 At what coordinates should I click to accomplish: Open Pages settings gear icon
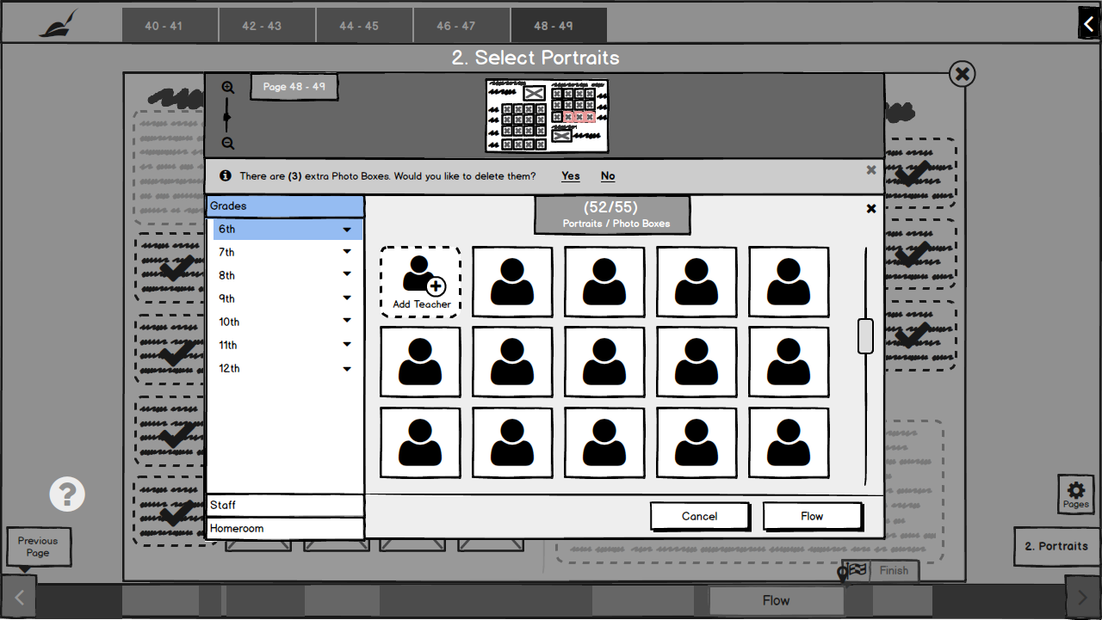click(1075, 494)
